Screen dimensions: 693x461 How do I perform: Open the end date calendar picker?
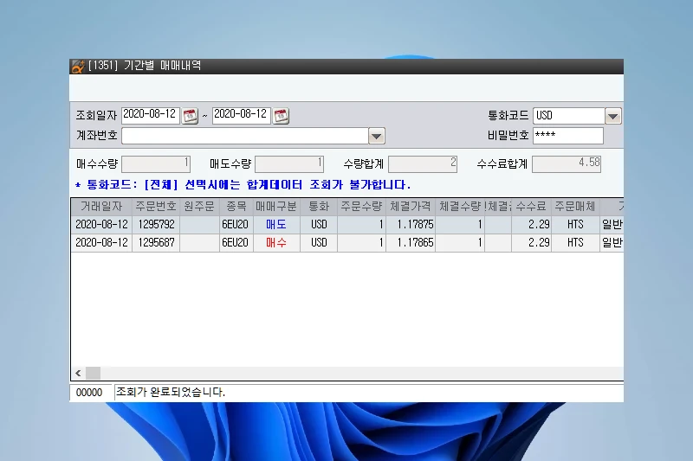[x=281, y=116]
